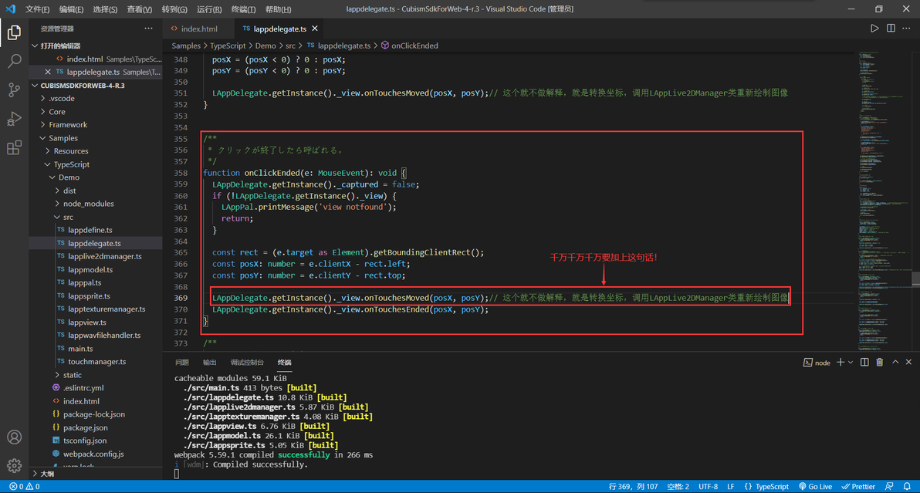The image size is (920, 493).
Task: Click Prettier in status bar
Action: (x=858, y=487)
